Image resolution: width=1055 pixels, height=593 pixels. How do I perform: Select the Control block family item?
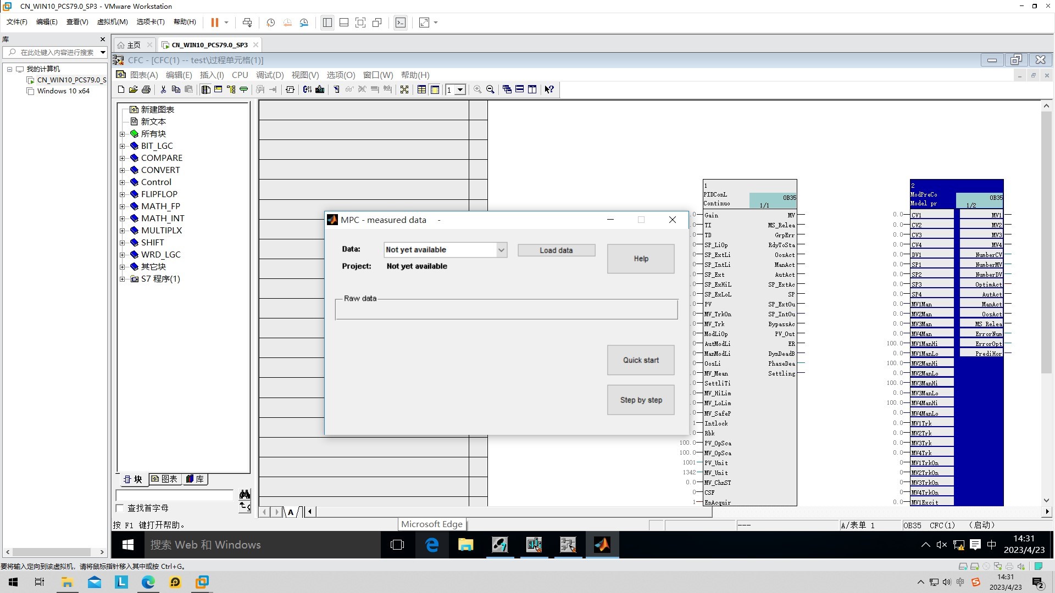tap(156, 182)
